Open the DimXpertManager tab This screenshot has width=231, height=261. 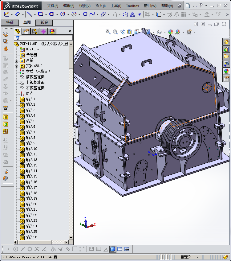(x=43, y=31)
